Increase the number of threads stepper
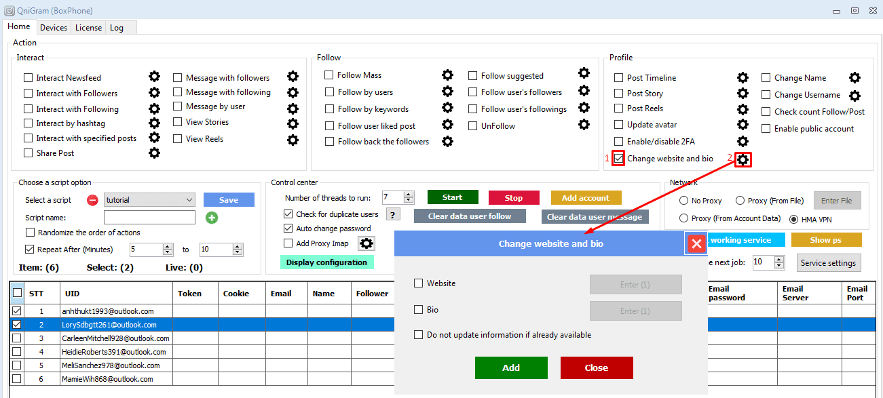883x398 pixels. (409, 195)
